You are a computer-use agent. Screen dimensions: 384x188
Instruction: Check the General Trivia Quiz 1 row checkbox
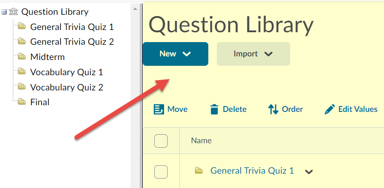pos(161,171)
